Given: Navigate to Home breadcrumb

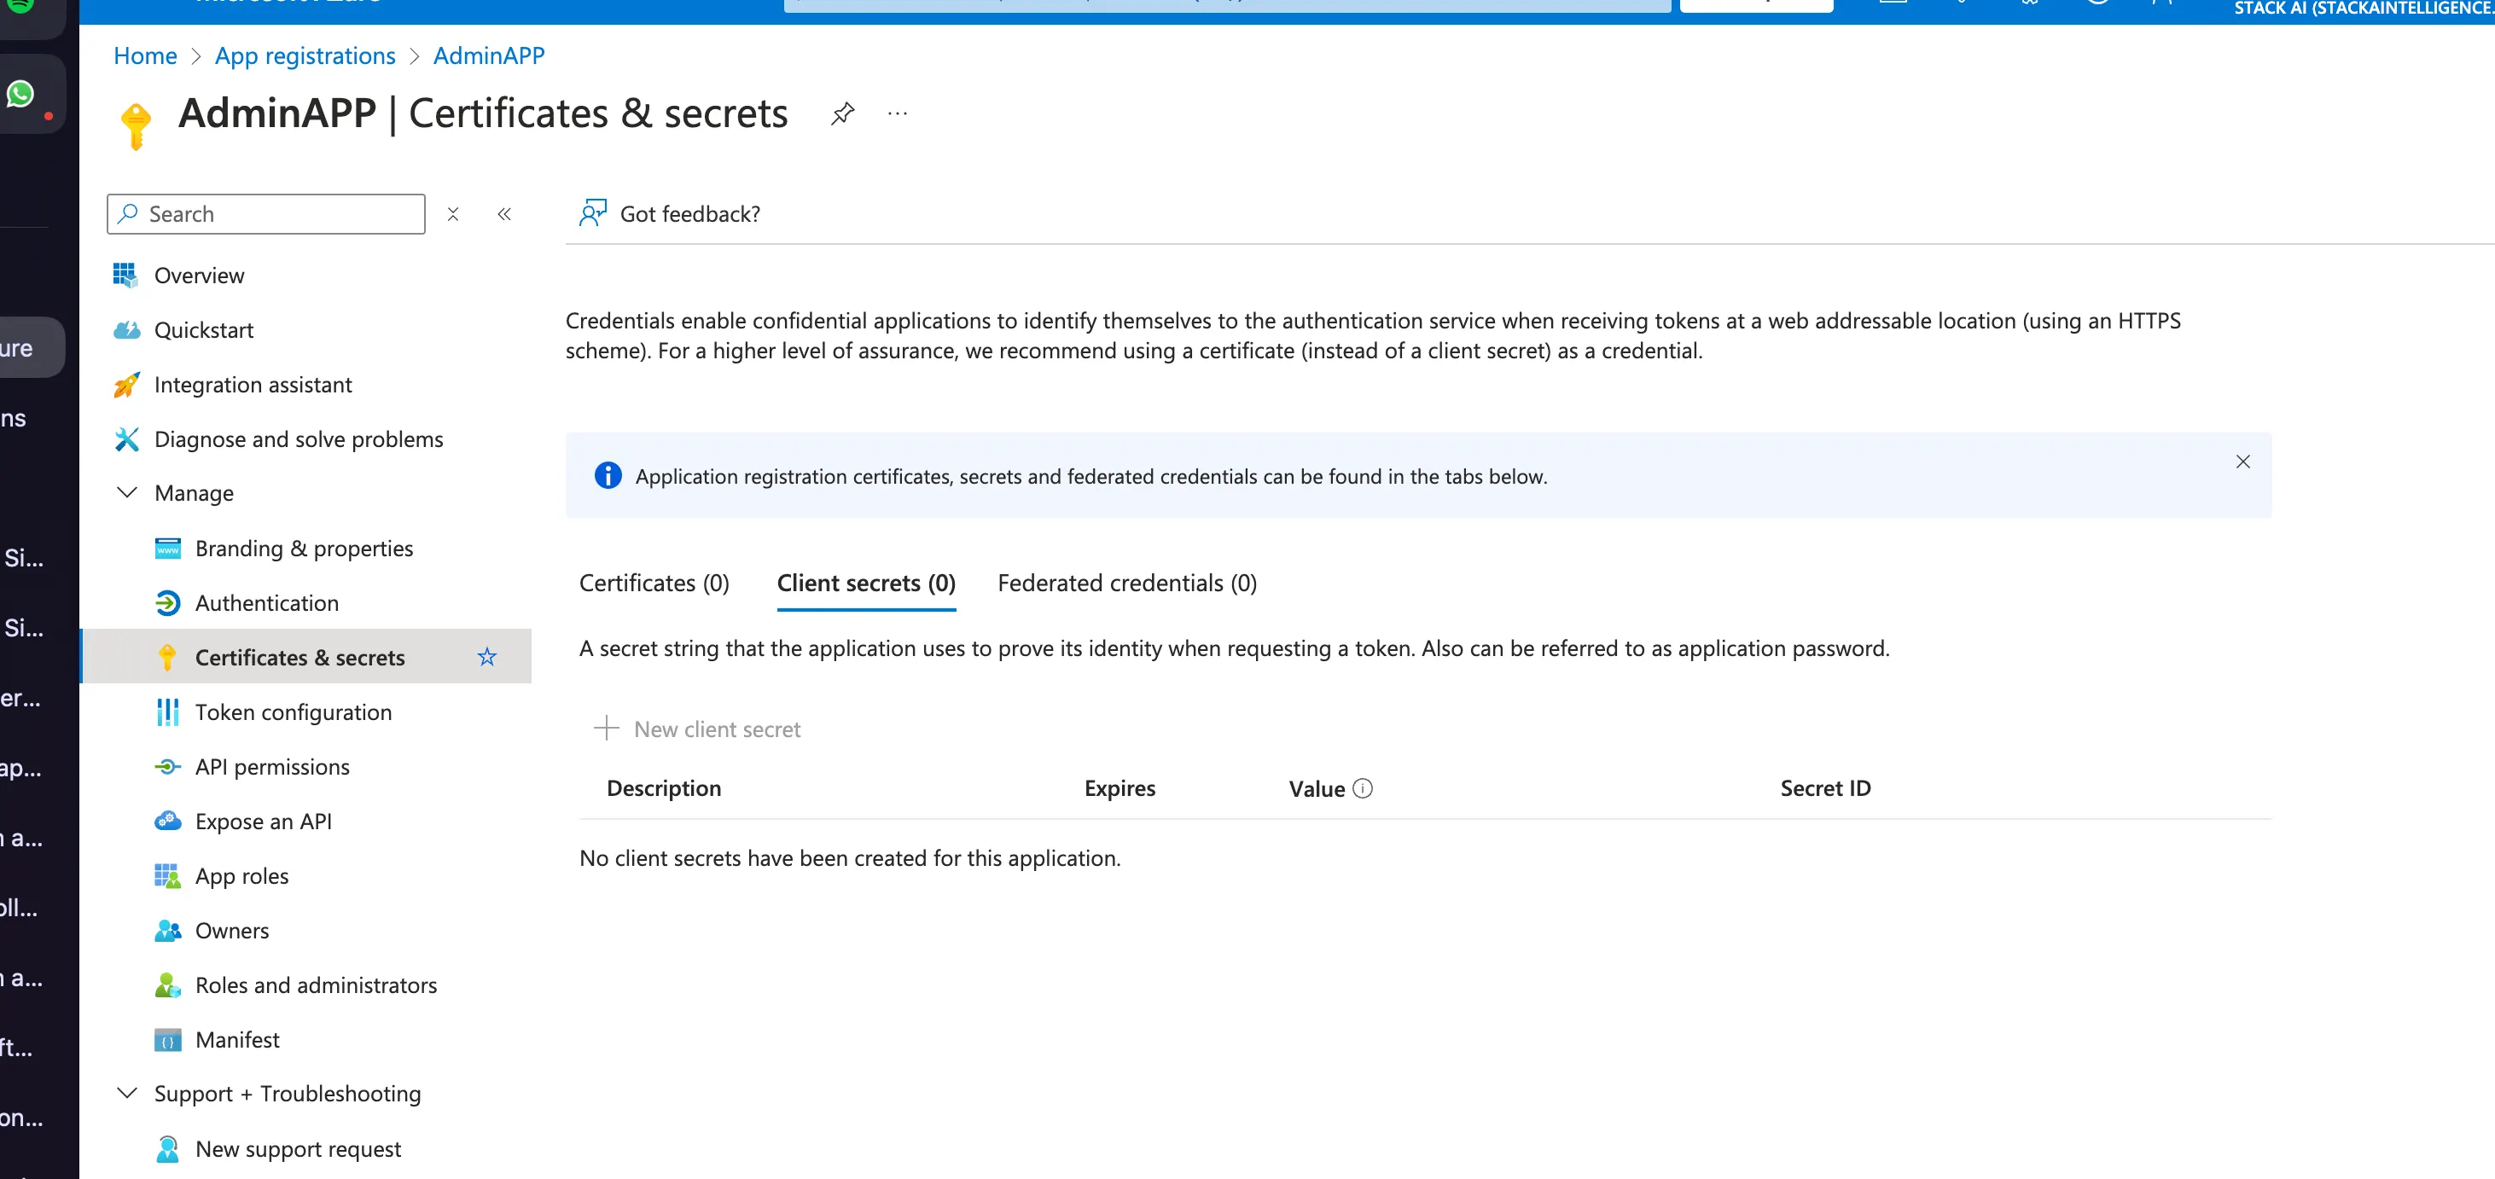Looking at the screenshot, I should pos(145,55).
